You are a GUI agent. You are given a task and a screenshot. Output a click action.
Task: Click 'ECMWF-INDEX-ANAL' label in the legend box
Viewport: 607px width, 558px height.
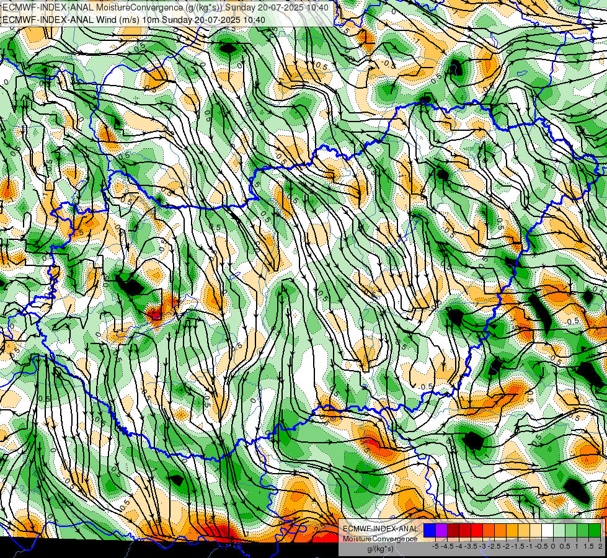pos(381,529)
